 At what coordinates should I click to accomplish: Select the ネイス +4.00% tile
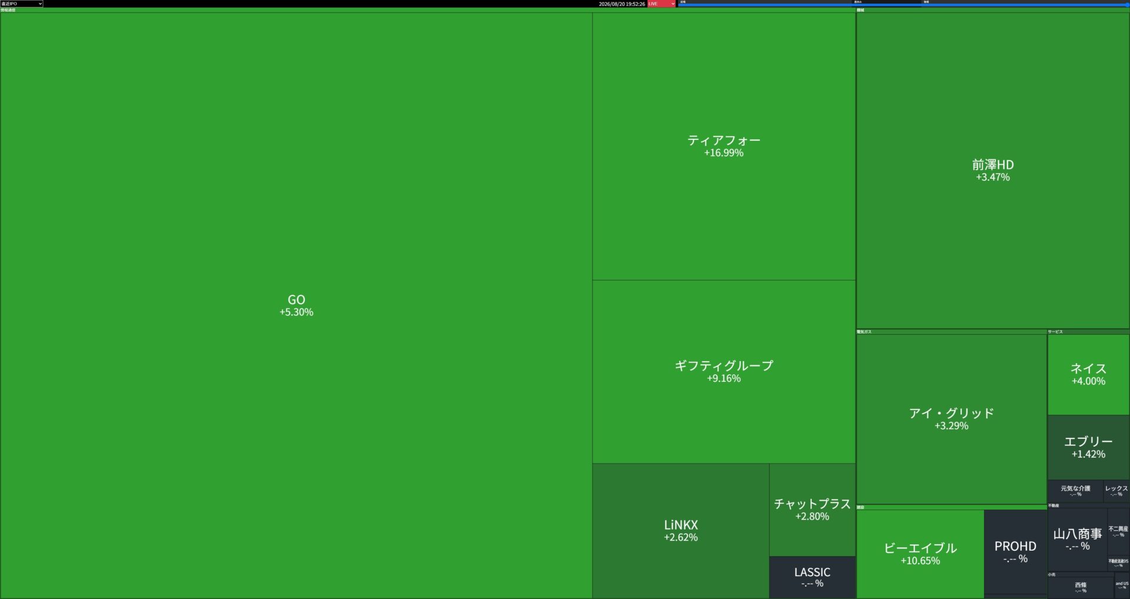click(1088, 375)
